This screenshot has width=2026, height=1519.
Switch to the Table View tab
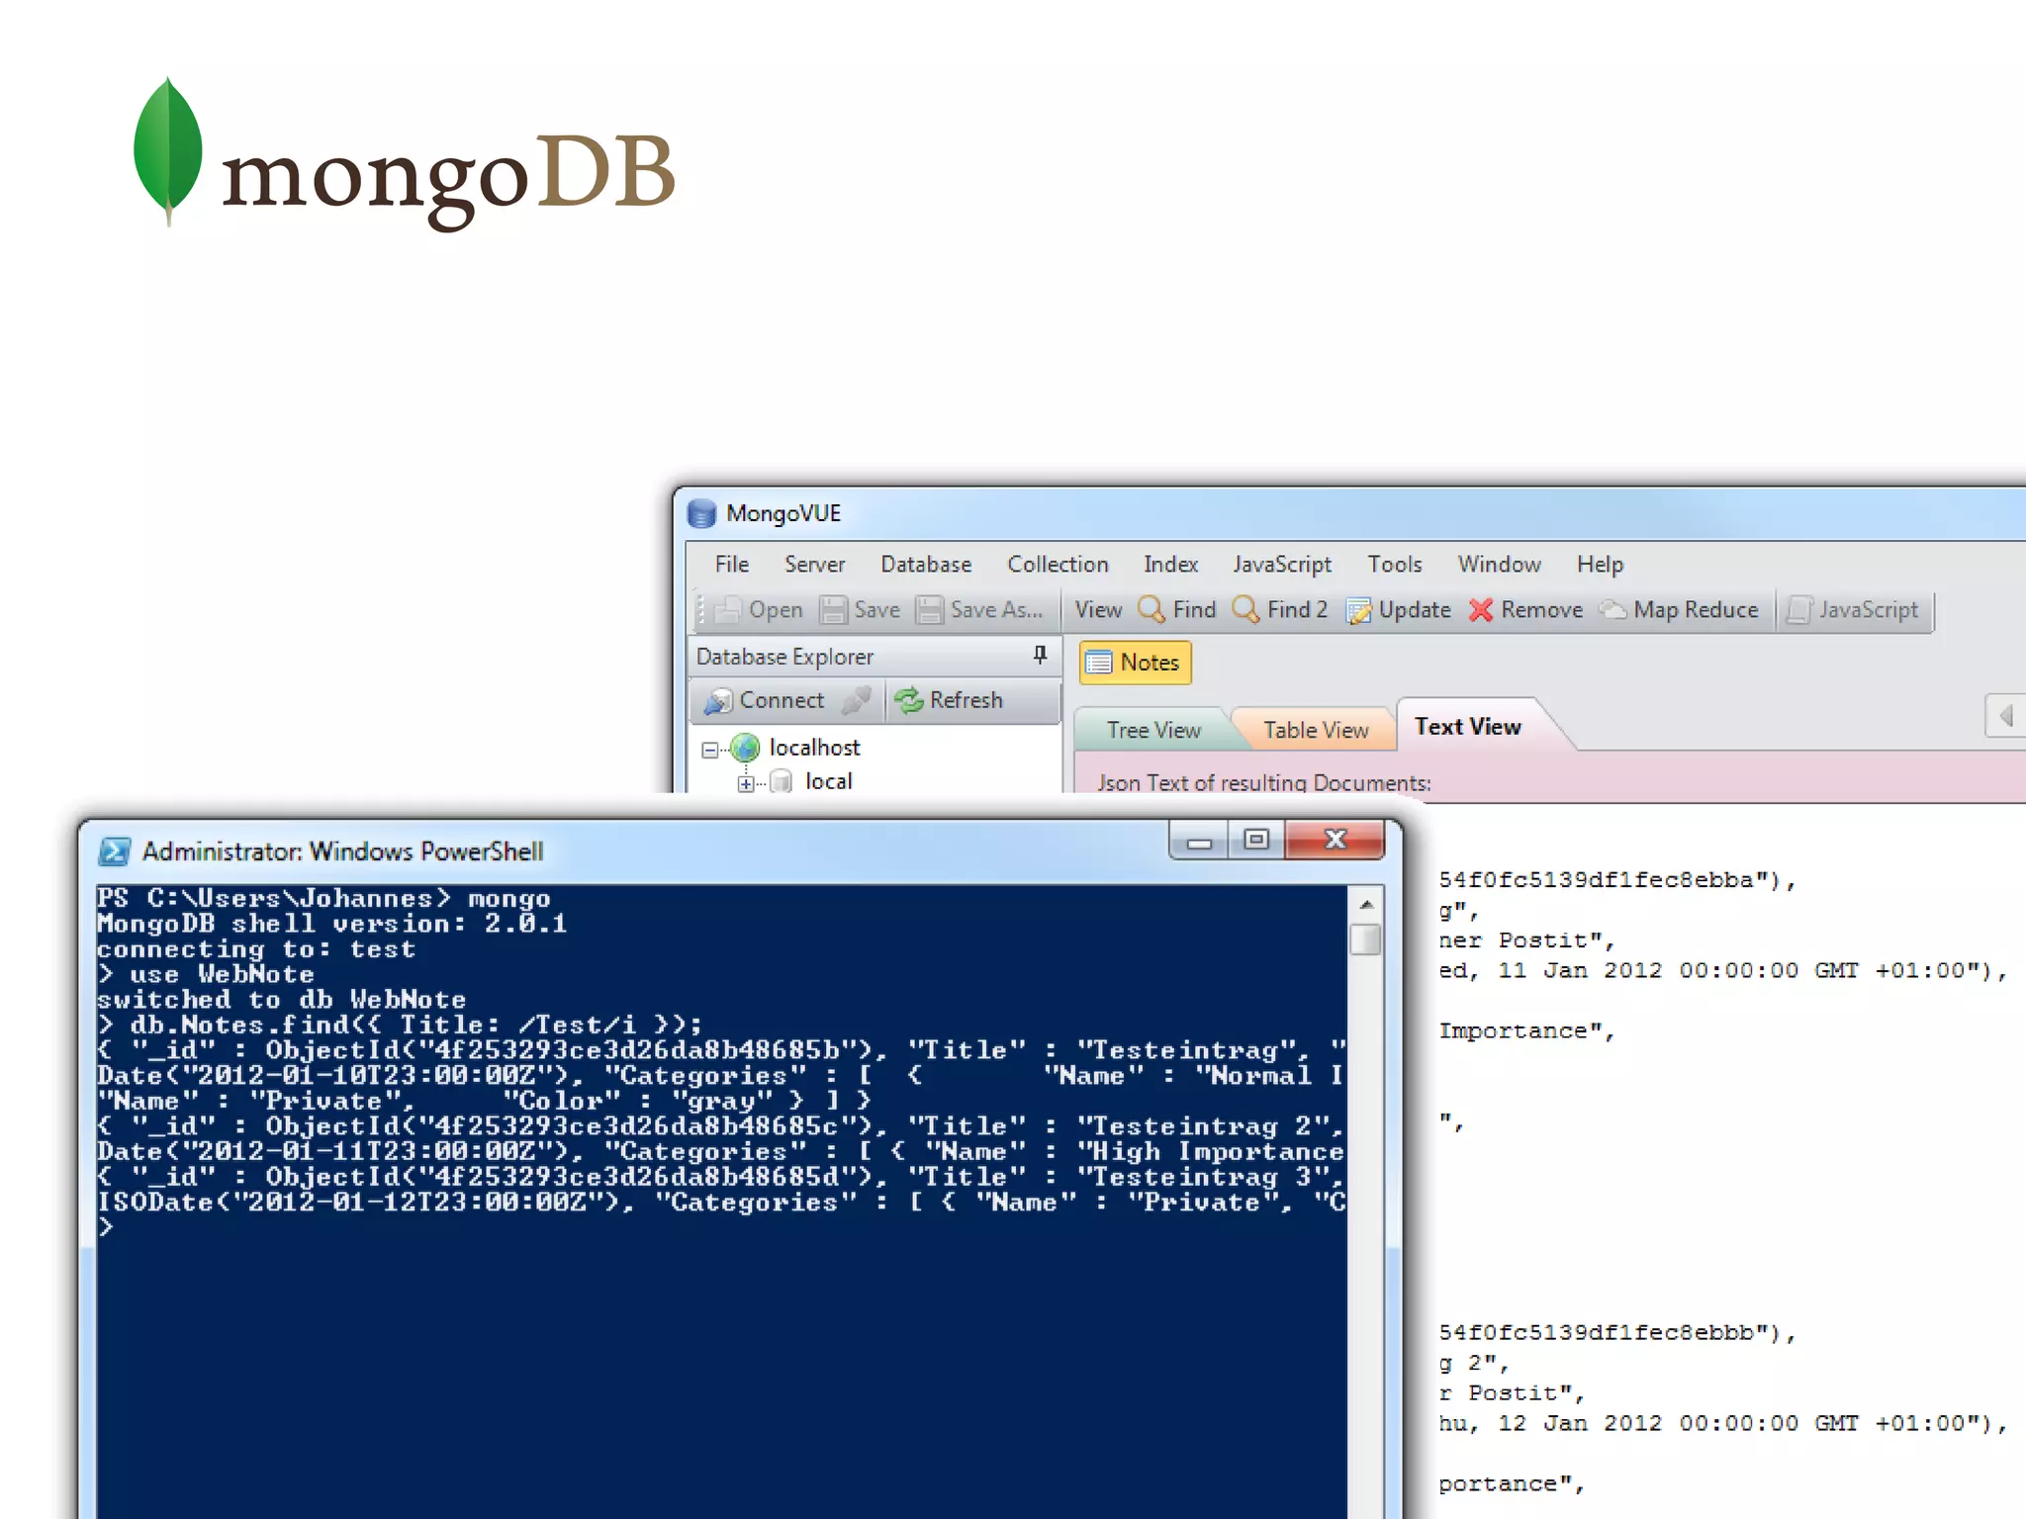(1315, 730)
